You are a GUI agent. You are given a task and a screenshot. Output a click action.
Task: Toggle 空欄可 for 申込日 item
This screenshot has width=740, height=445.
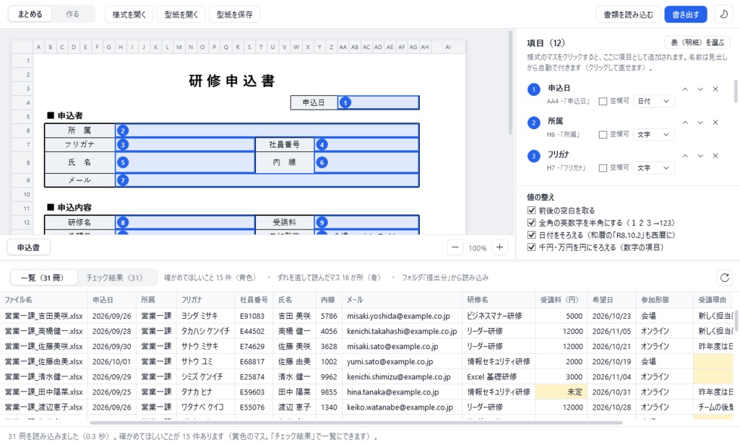point(603,101)
